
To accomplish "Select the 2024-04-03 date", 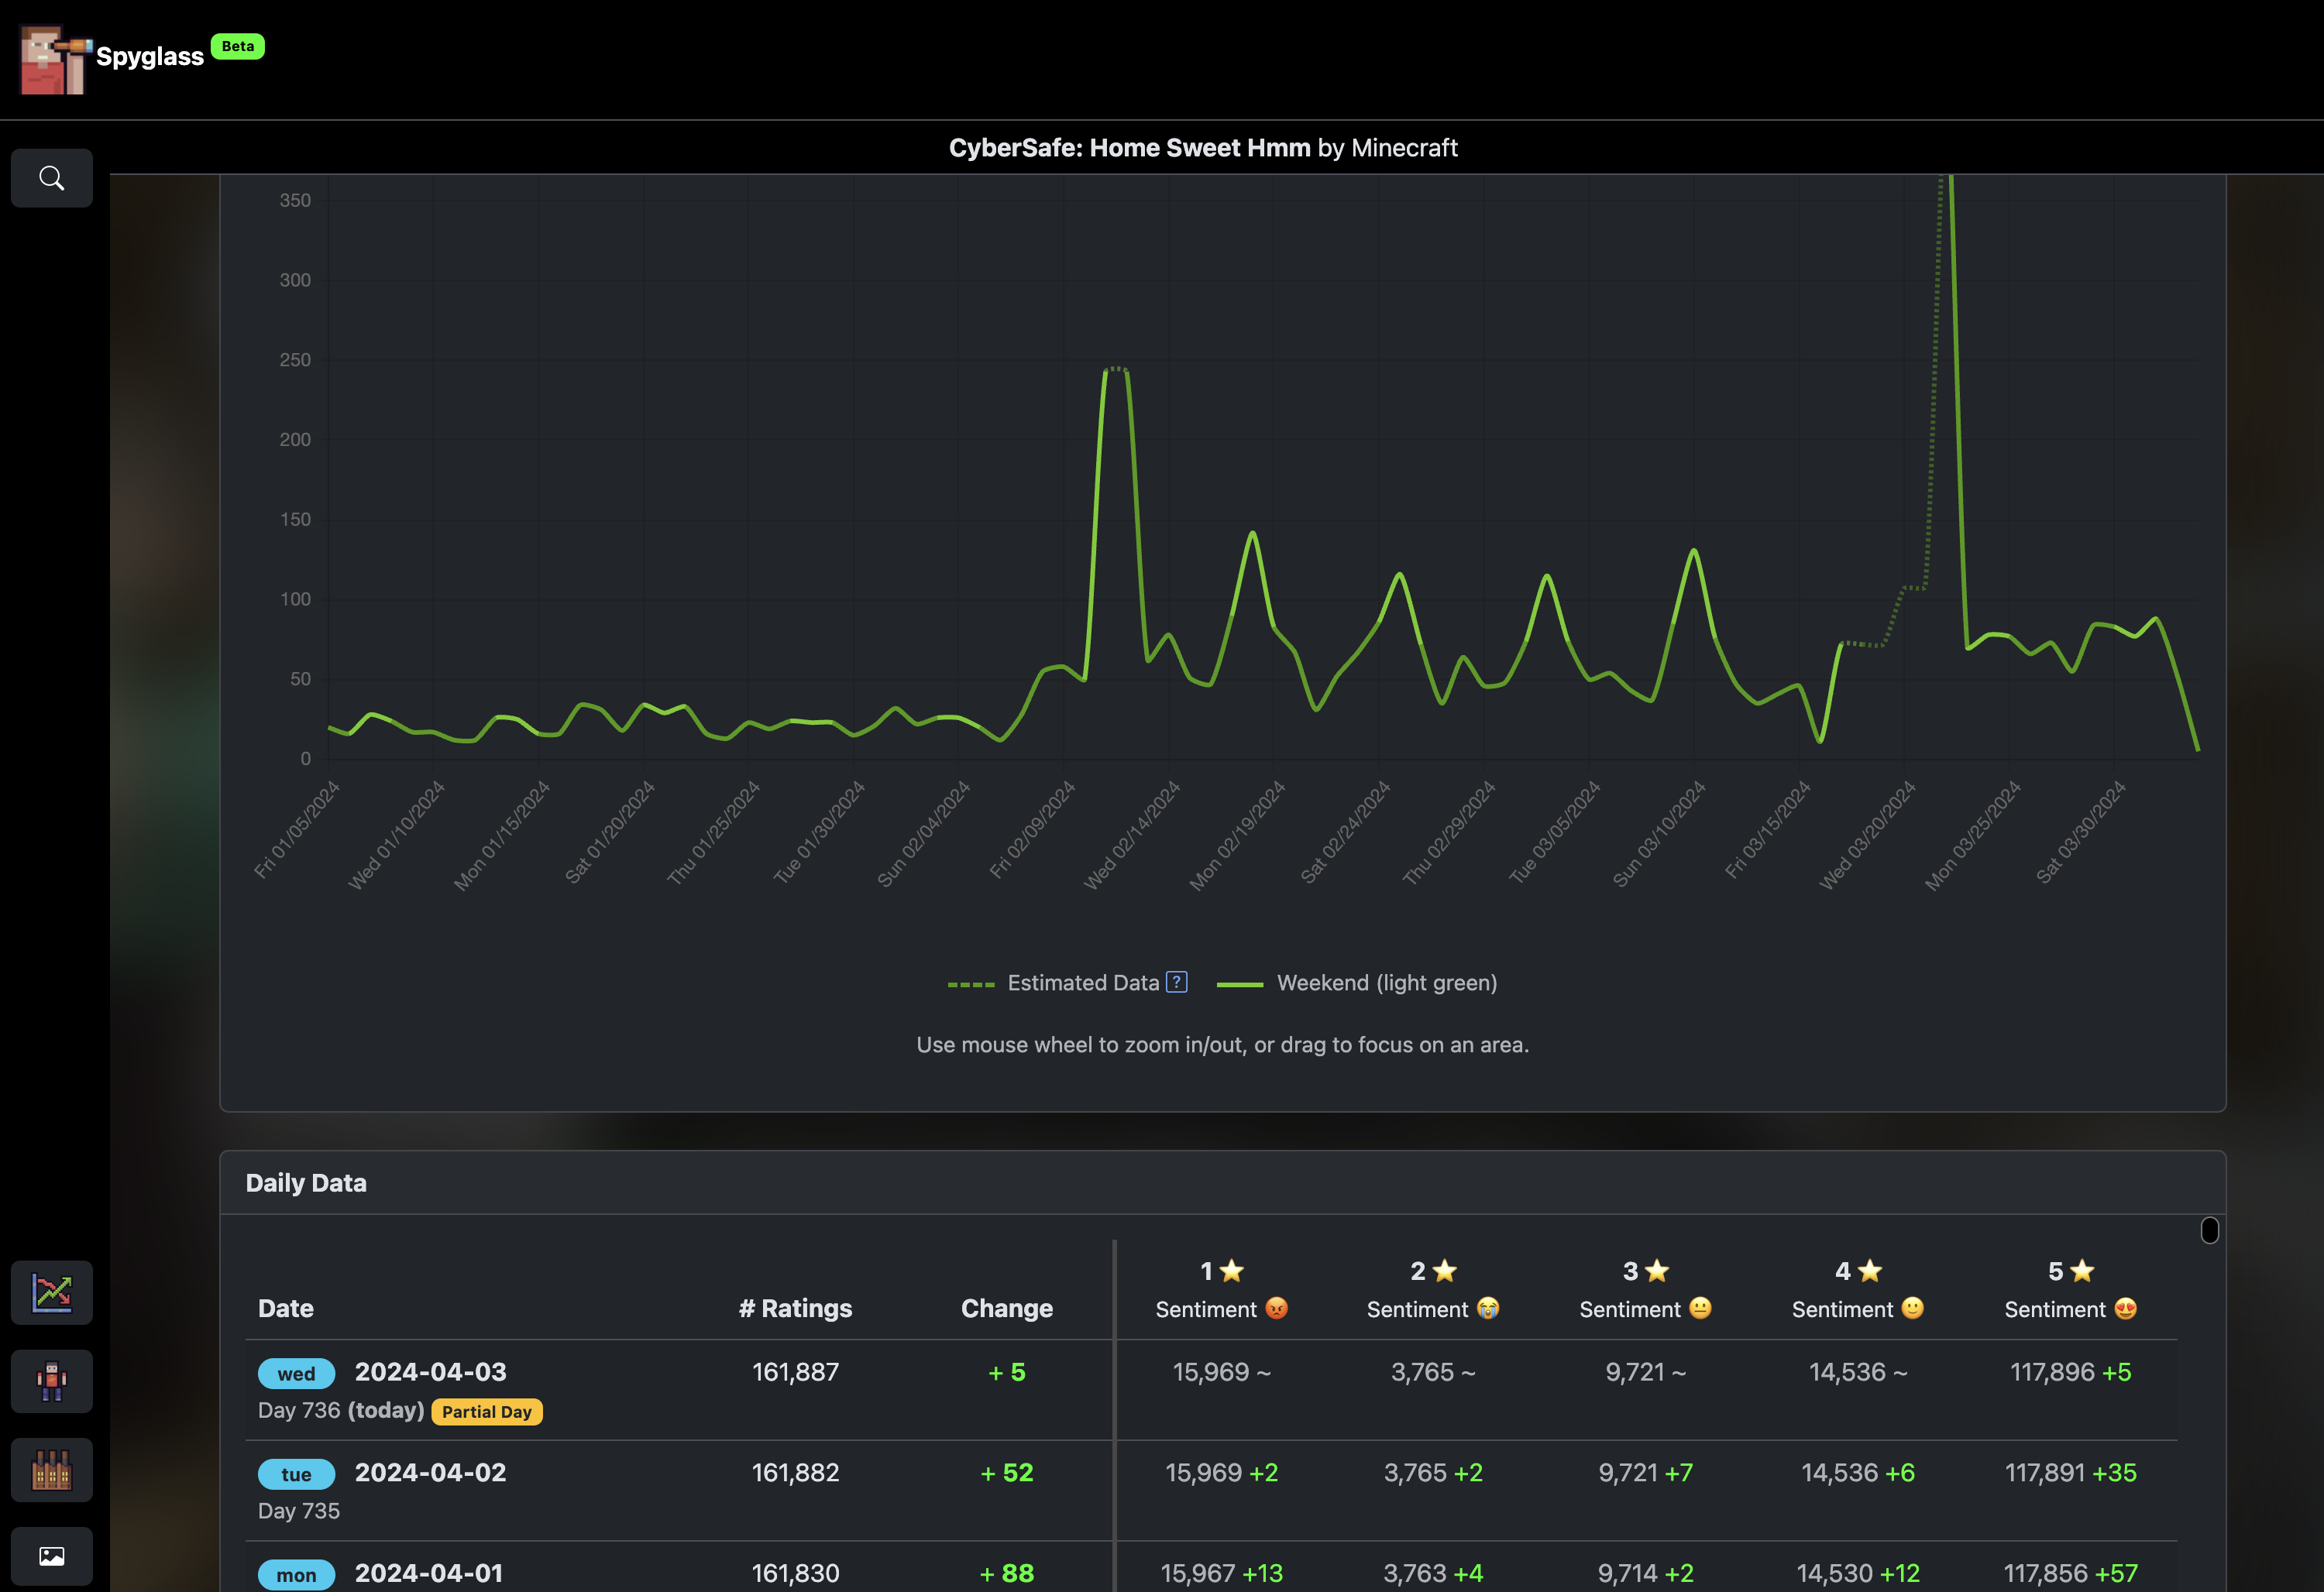I will (x=431, y=1372).
